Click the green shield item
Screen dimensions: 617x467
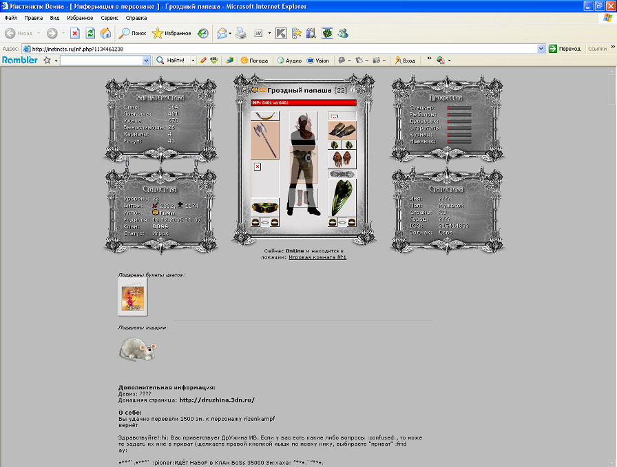coord(342,197)
